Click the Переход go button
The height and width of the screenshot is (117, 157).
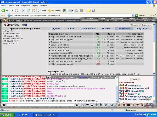tap(140, 15)
